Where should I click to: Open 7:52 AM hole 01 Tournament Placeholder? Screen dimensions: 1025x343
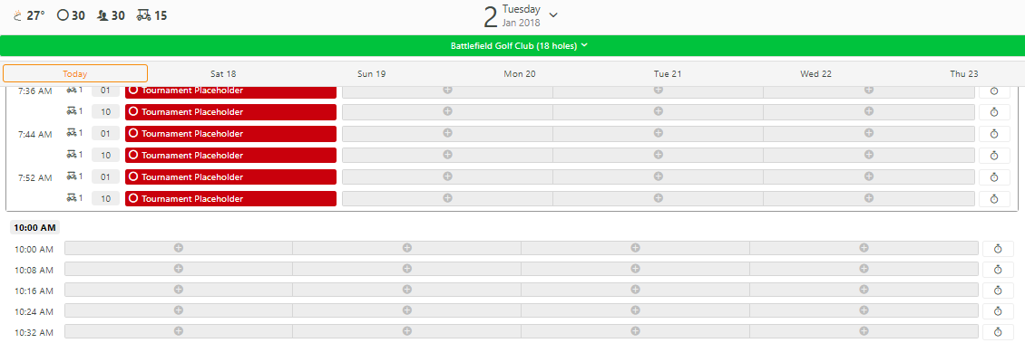[x=230, y=176]
